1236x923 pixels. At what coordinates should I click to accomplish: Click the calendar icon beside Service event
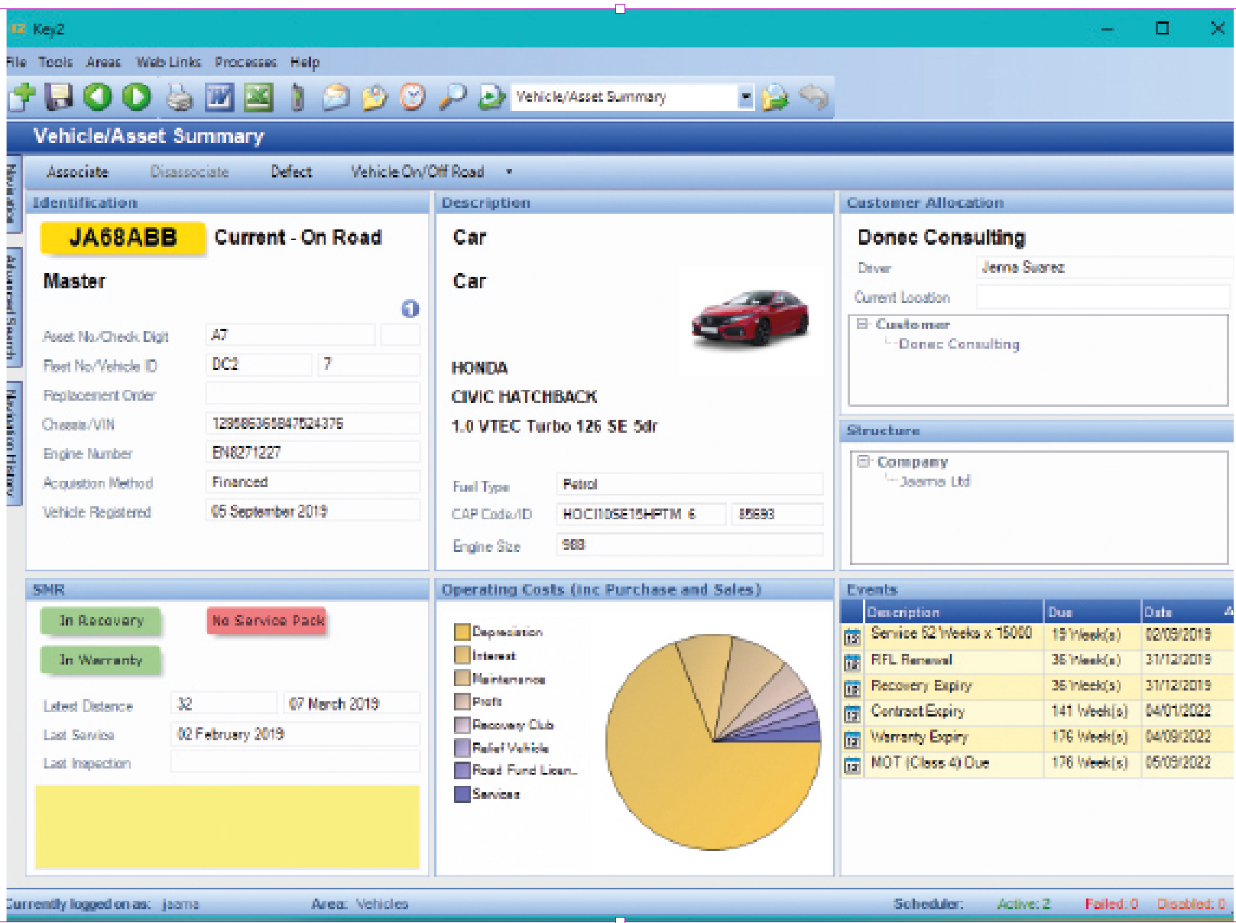click(853, 635)
